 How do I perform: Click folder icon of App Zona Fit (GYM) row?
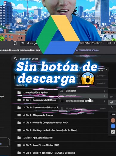click(19, 138)
